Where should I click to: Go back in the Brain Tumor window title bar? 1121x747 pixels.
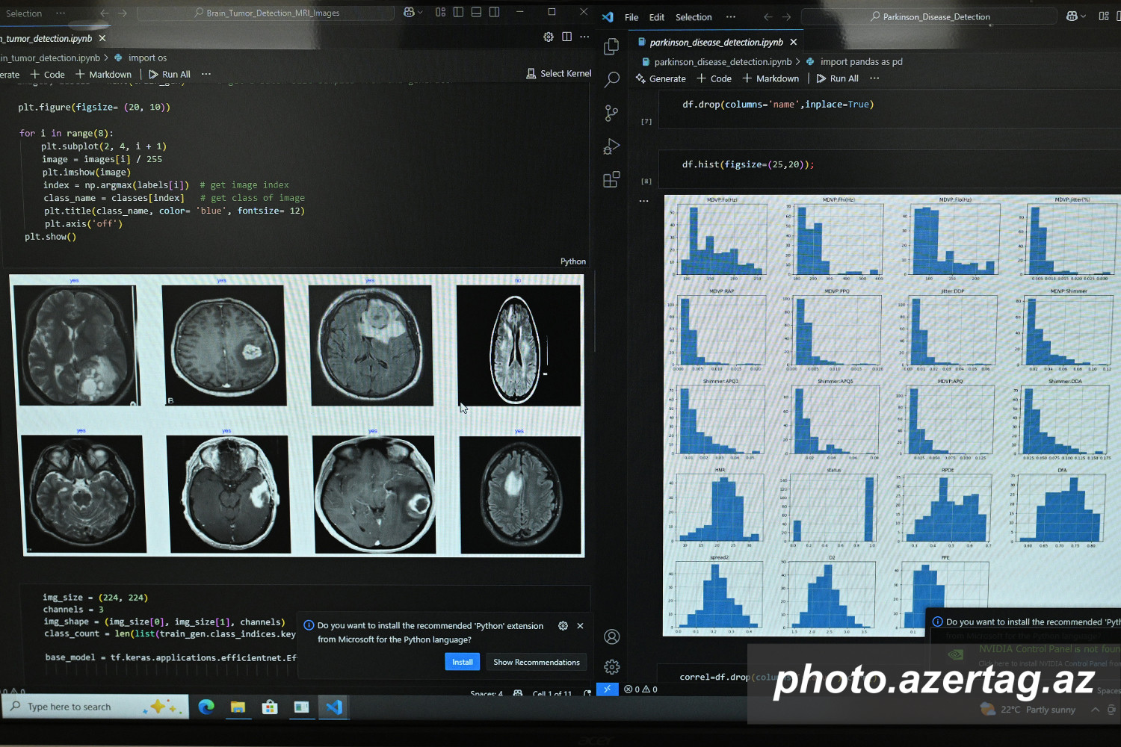(105, 13)
